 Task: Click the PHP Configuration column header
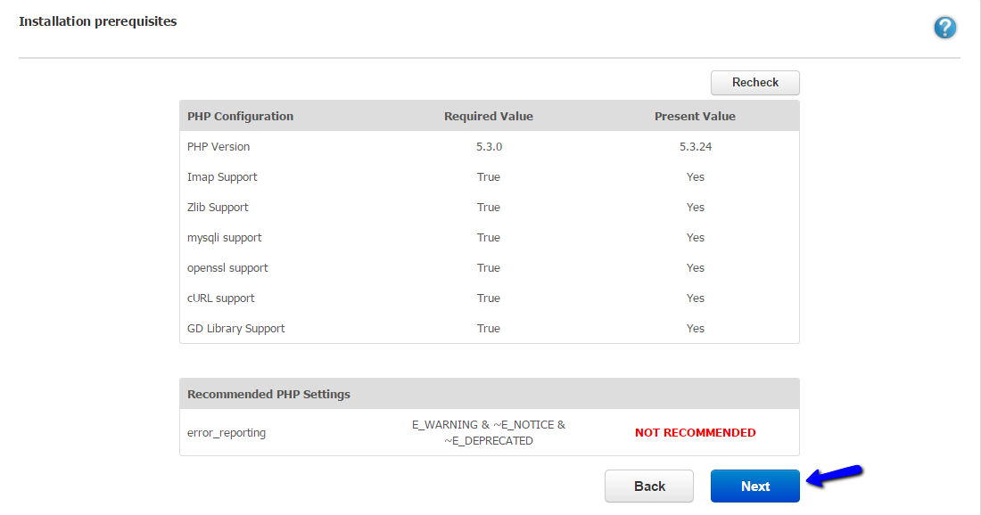pos(240,116)
